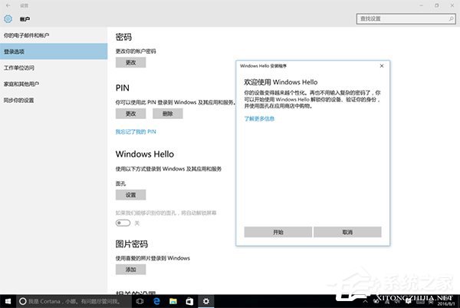Click 取消 in Windows Hello dialog
The width and height of the screenshot is (460, 308).
[x=347, y=232]
